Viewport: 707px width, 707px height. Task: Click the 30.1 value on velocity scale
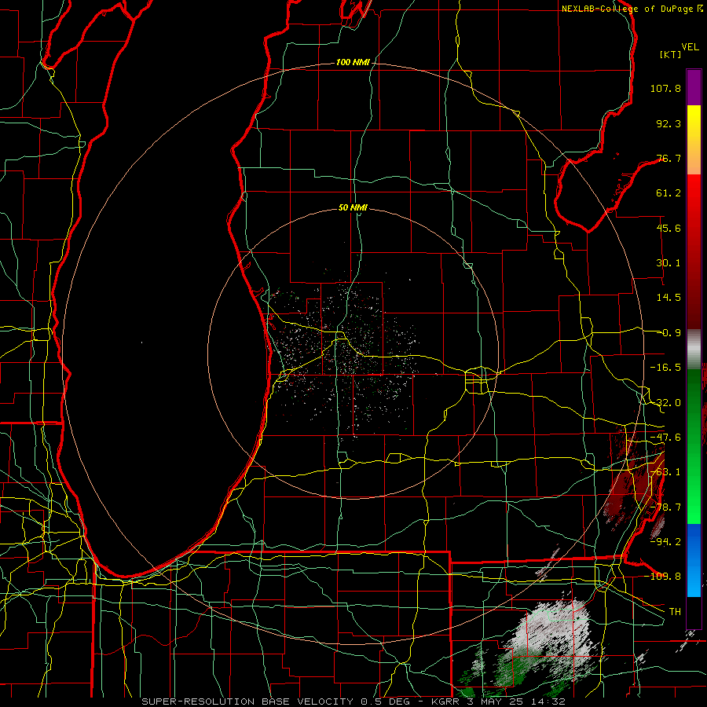click(x=669, y=263)
